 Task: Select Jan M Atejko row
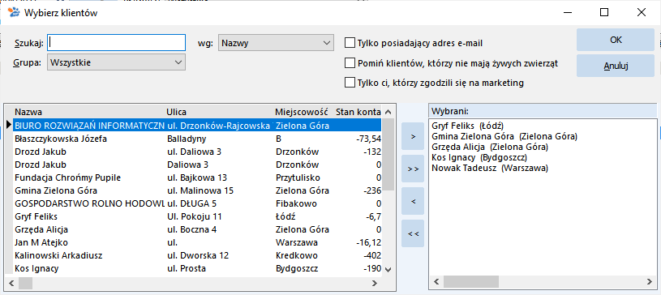[197, 243]
